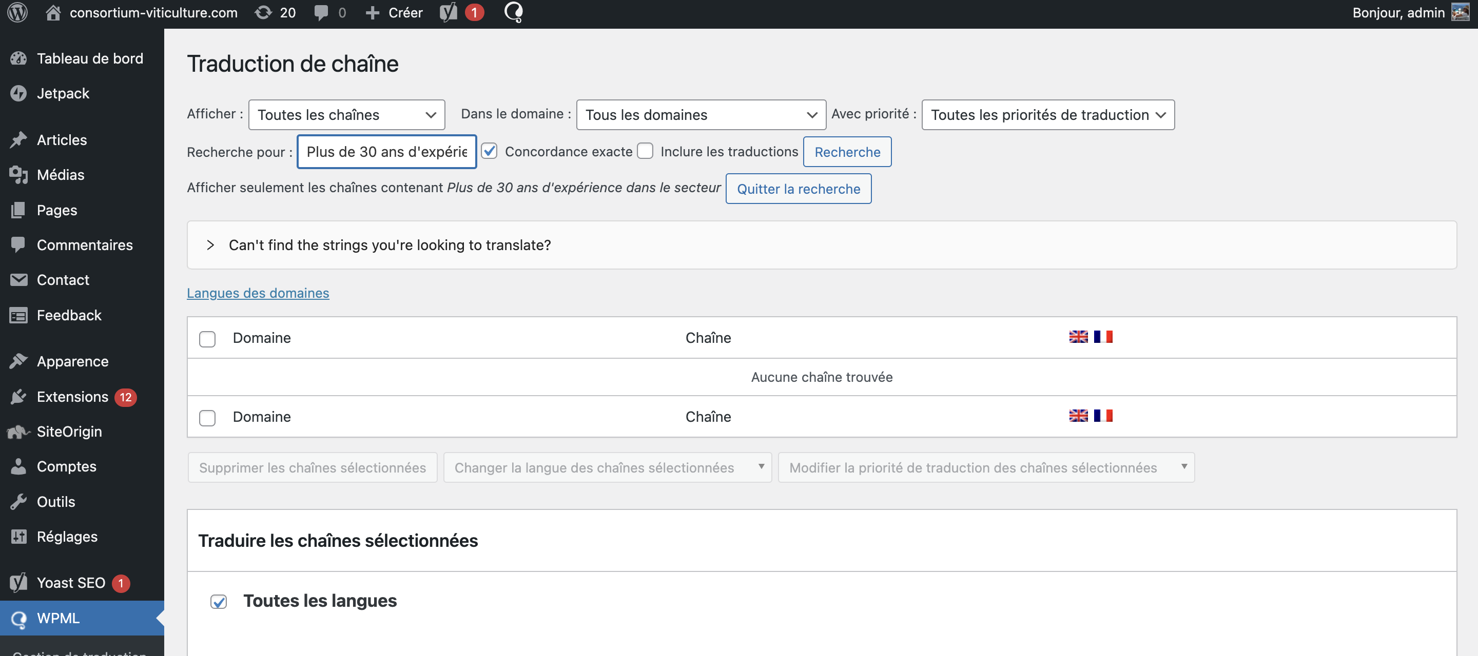Click the Tableau de bord dashboard icon
This screenshot has height=656, width=1478.
click(x=18, y=58)
